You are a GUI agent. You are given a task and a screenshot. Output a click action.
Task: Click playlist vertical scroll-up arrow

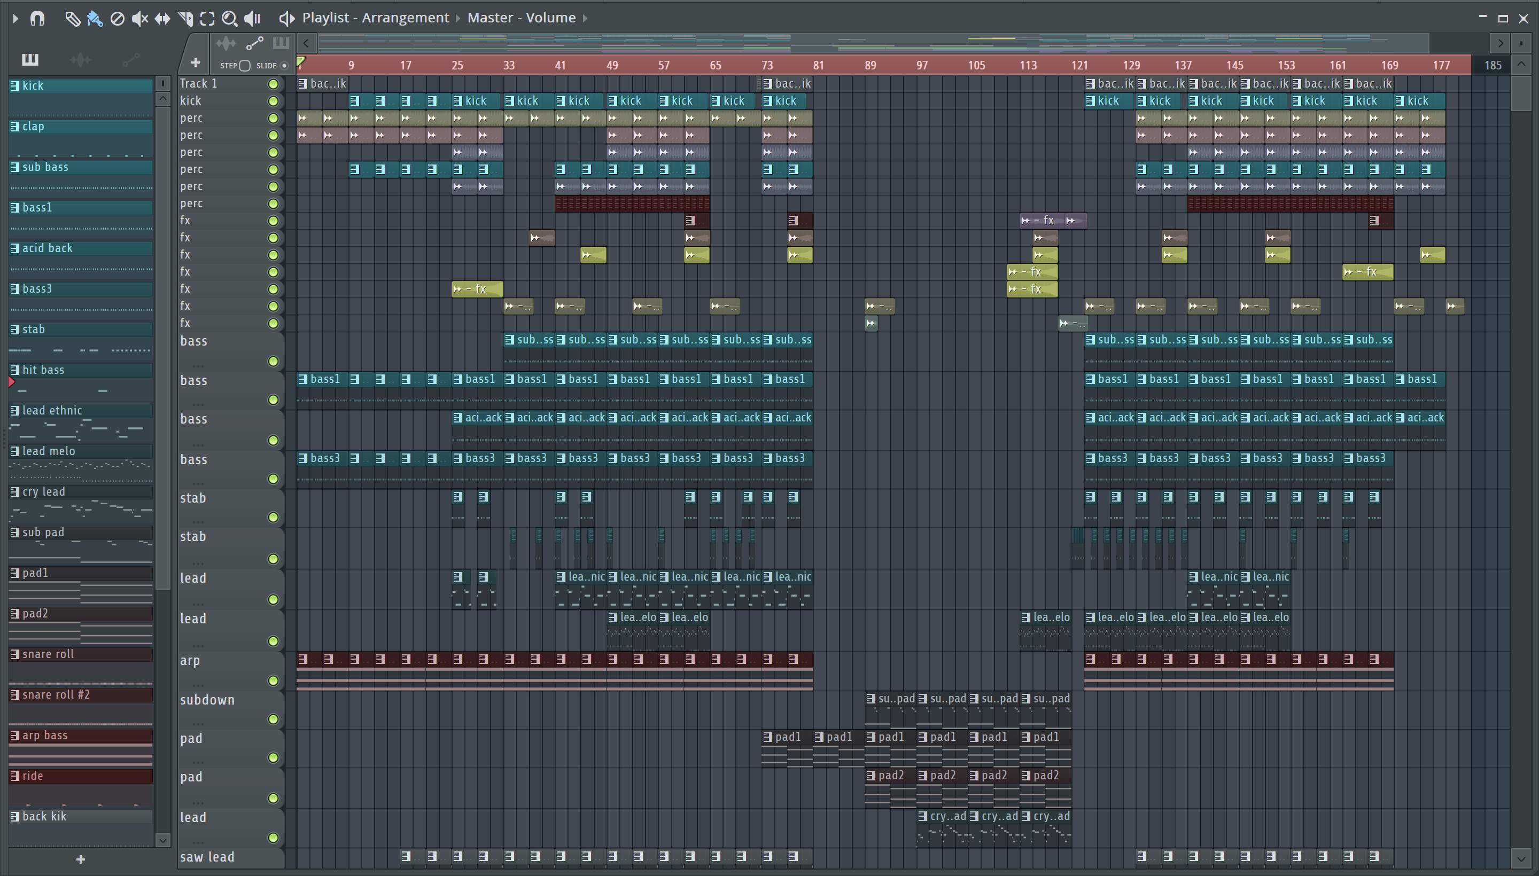tap(1521, 64)
